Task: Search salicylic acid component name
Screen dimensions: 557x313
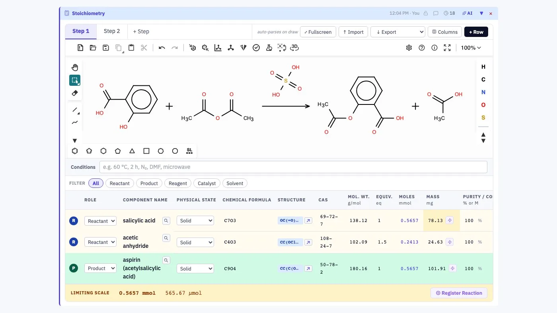Action: [166, 220]
